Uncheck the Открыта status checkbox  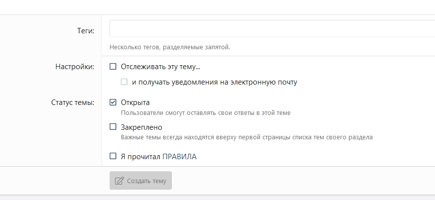point(113,102)
